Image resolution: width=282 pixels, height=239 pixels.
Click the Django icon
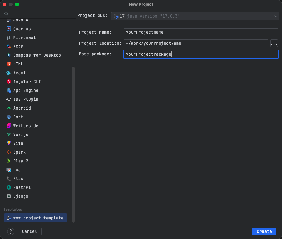coord(8,196)
